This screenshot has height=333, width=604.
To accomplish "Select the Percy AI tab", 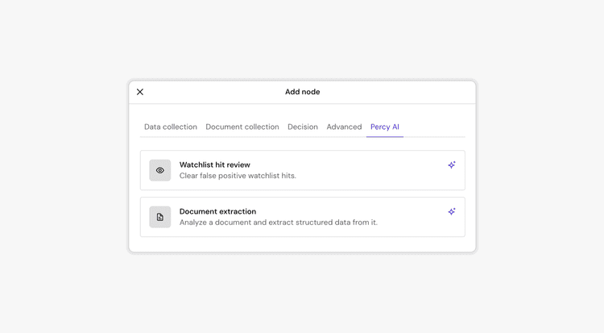I will pos(385,127).
